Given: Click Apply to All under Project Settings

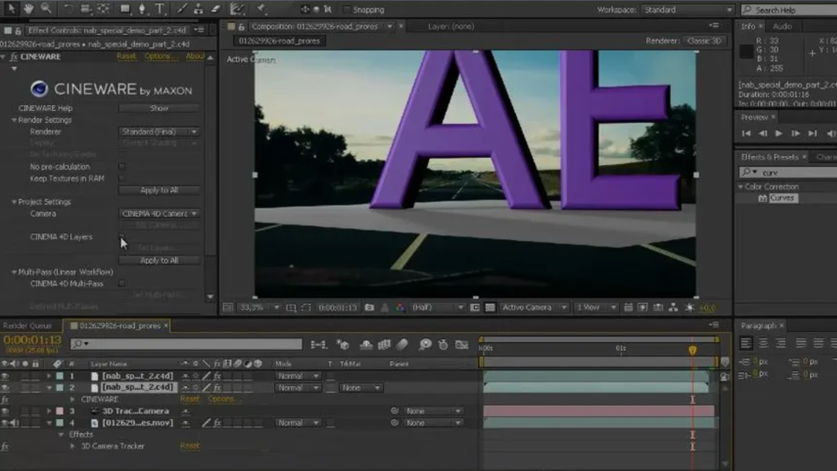Looking at the screenshot, I should [x=159, y=260].
